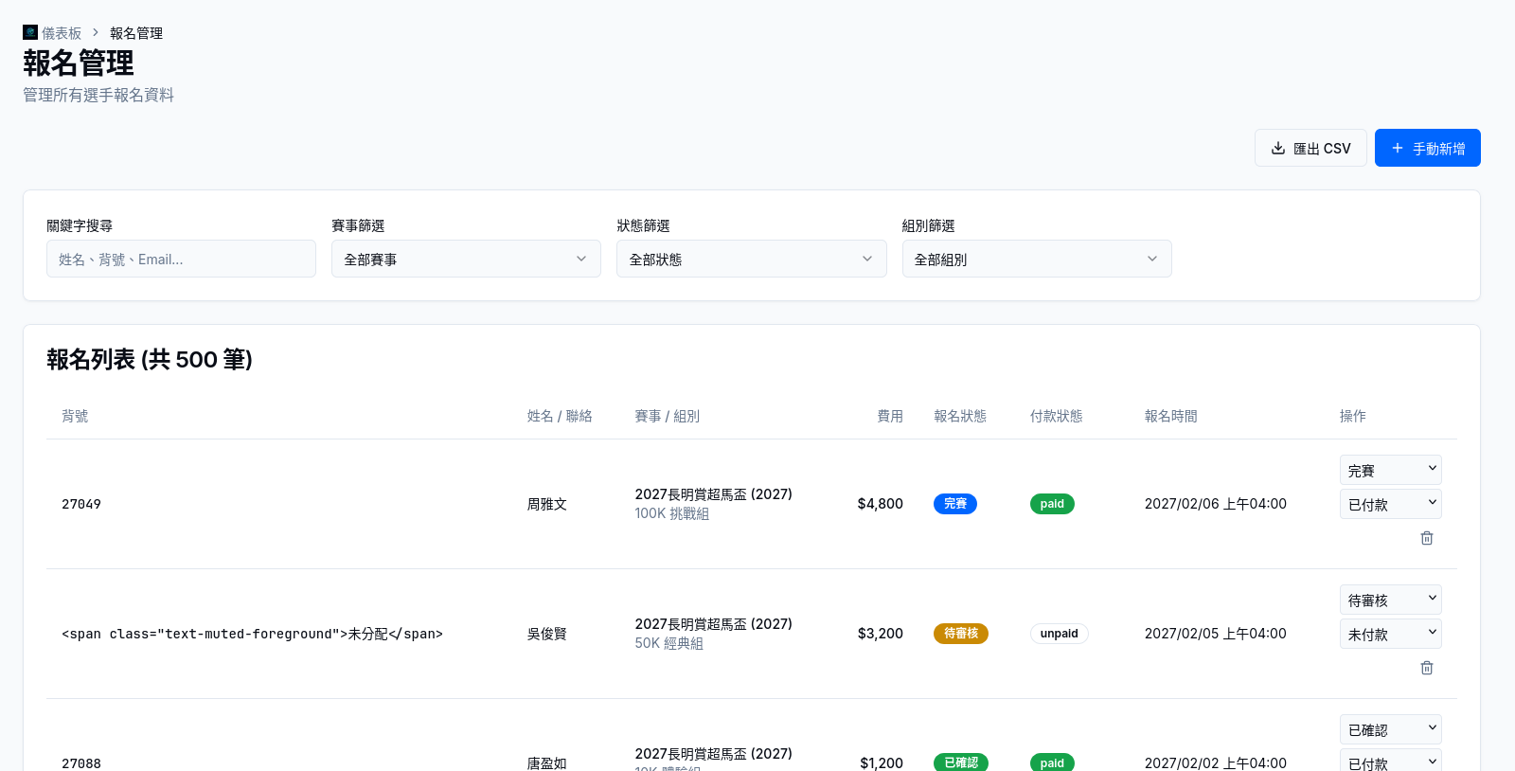This screenshot has width=1515, height=771.
Task: Click the 待審核 status badge for 吳俊賢
Action: 961,634
